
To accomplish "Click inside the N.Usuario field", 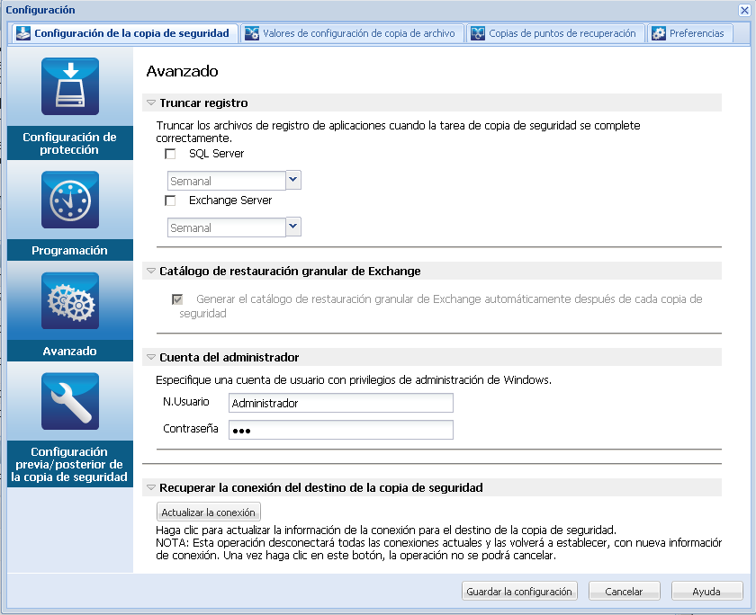I will pyautogui.click(x=340, y=403).
